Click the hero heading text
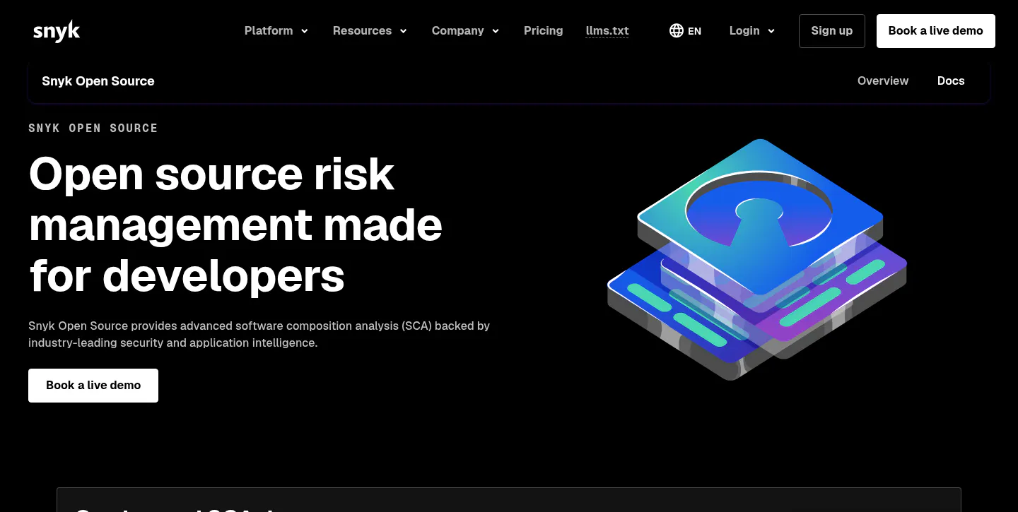This screenshot has height=512, width=1018. tap(235, 225)
